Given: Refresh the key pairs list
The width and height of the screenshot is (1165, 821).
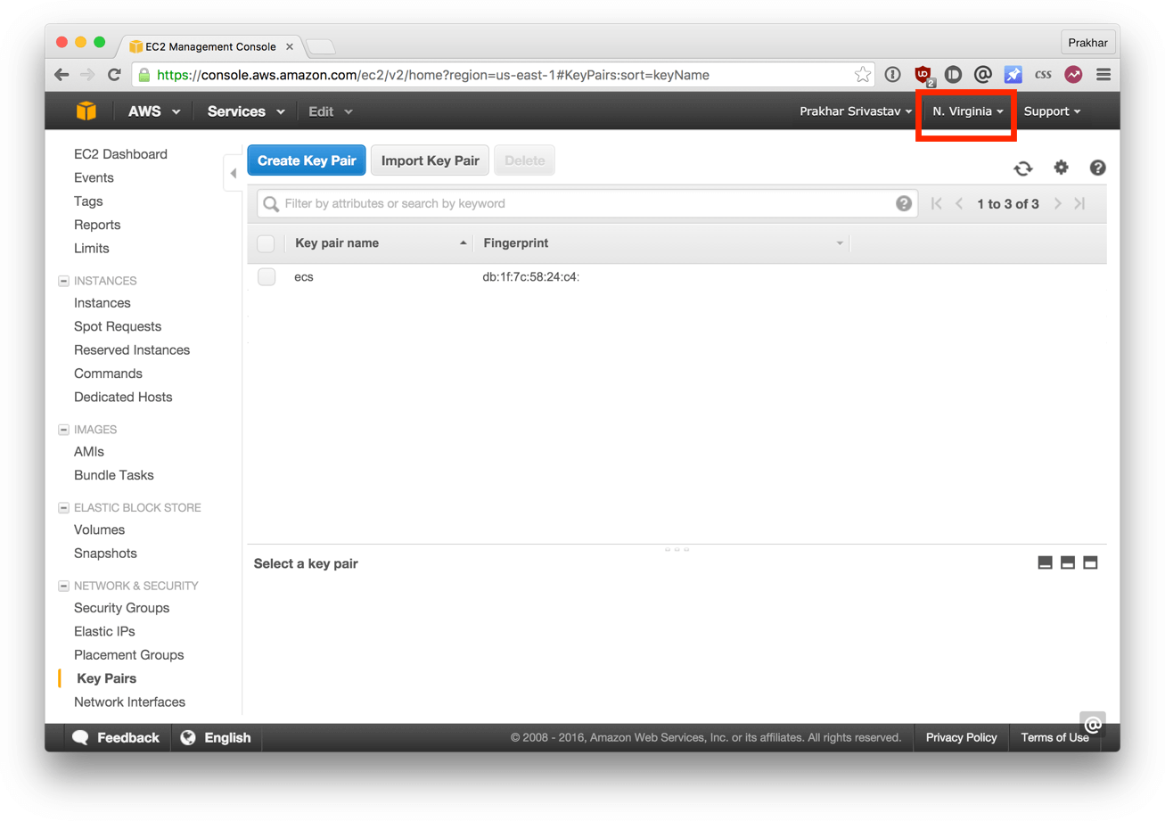Looking at the screenshot, I should 1023,168.
